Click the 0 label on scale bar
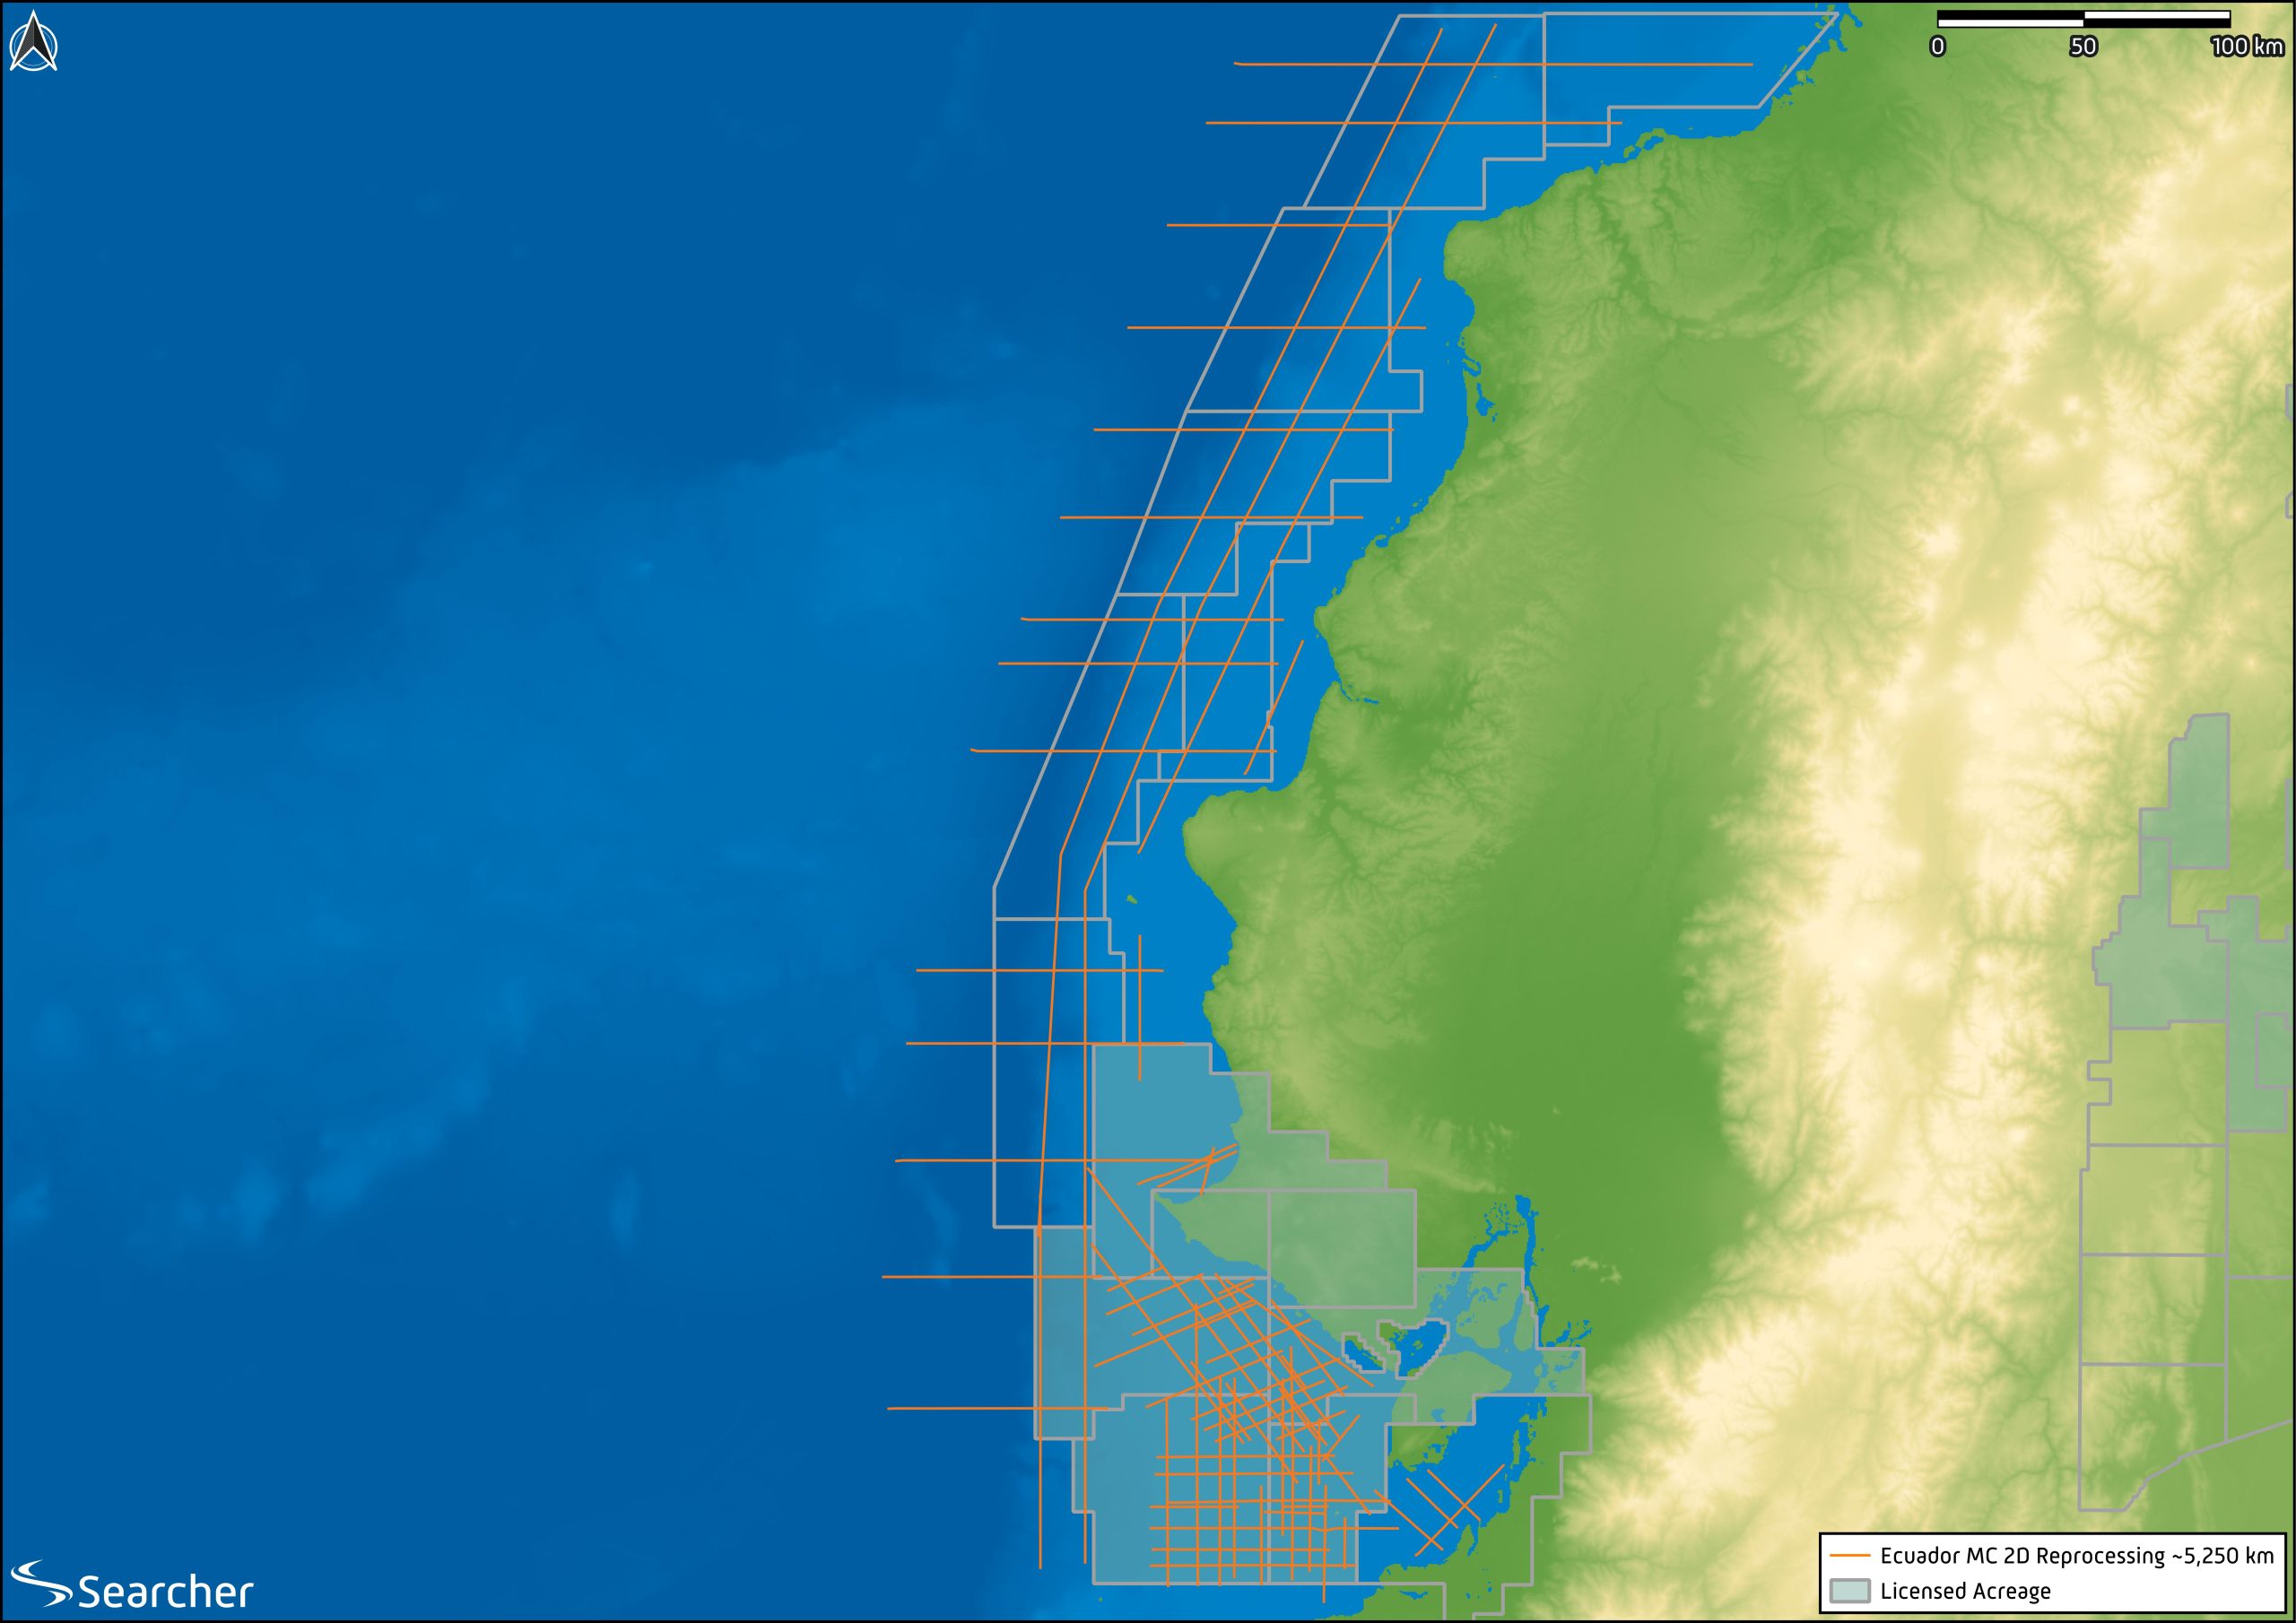Image resolution: width=2296 pixels, height=1623 pixels. point(1937,47)
